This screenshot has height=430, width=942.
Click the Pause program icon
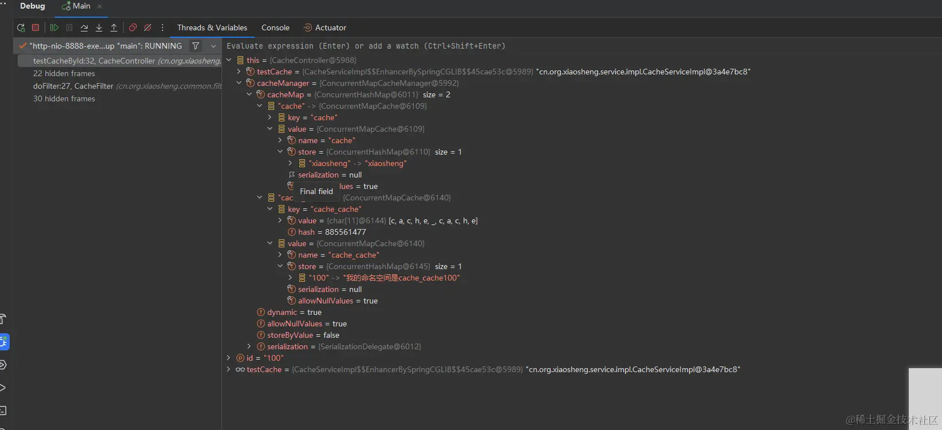click(x=69, y=27)
